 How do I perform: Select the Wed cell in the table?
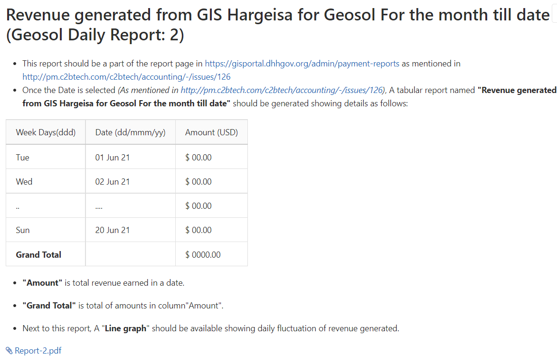(x=46, y=181)
